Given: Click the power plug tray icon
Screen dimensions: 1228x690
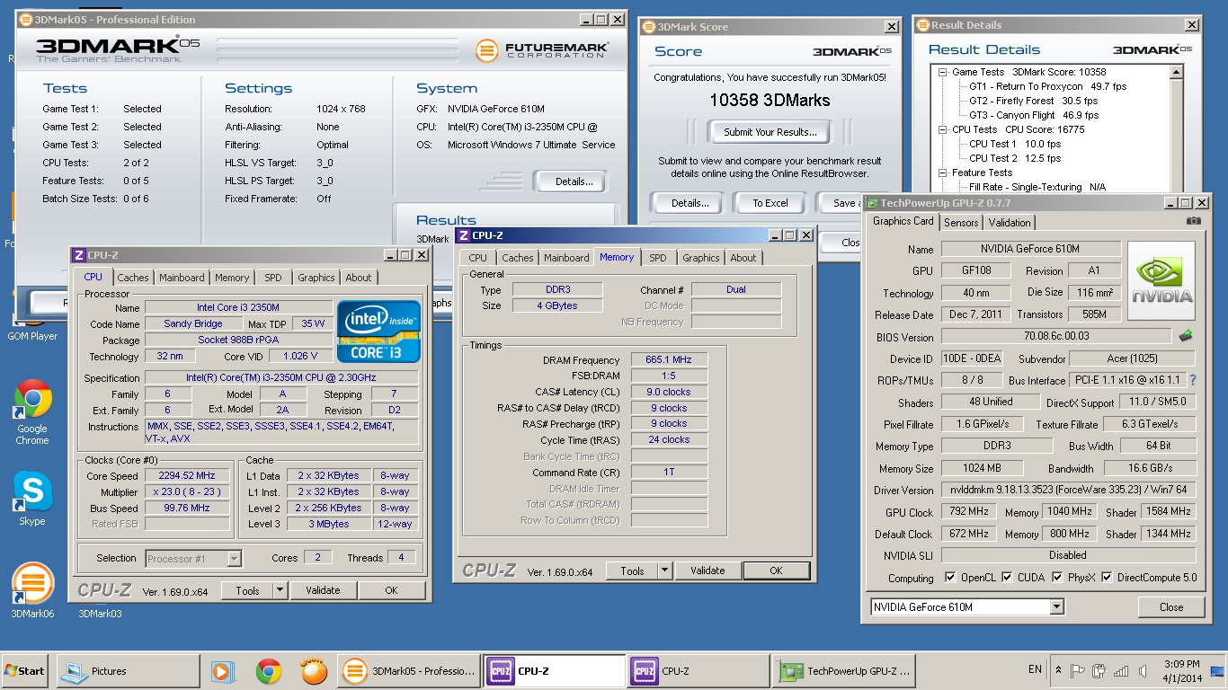Looking at the screenshot, I should coord(1099,670).
